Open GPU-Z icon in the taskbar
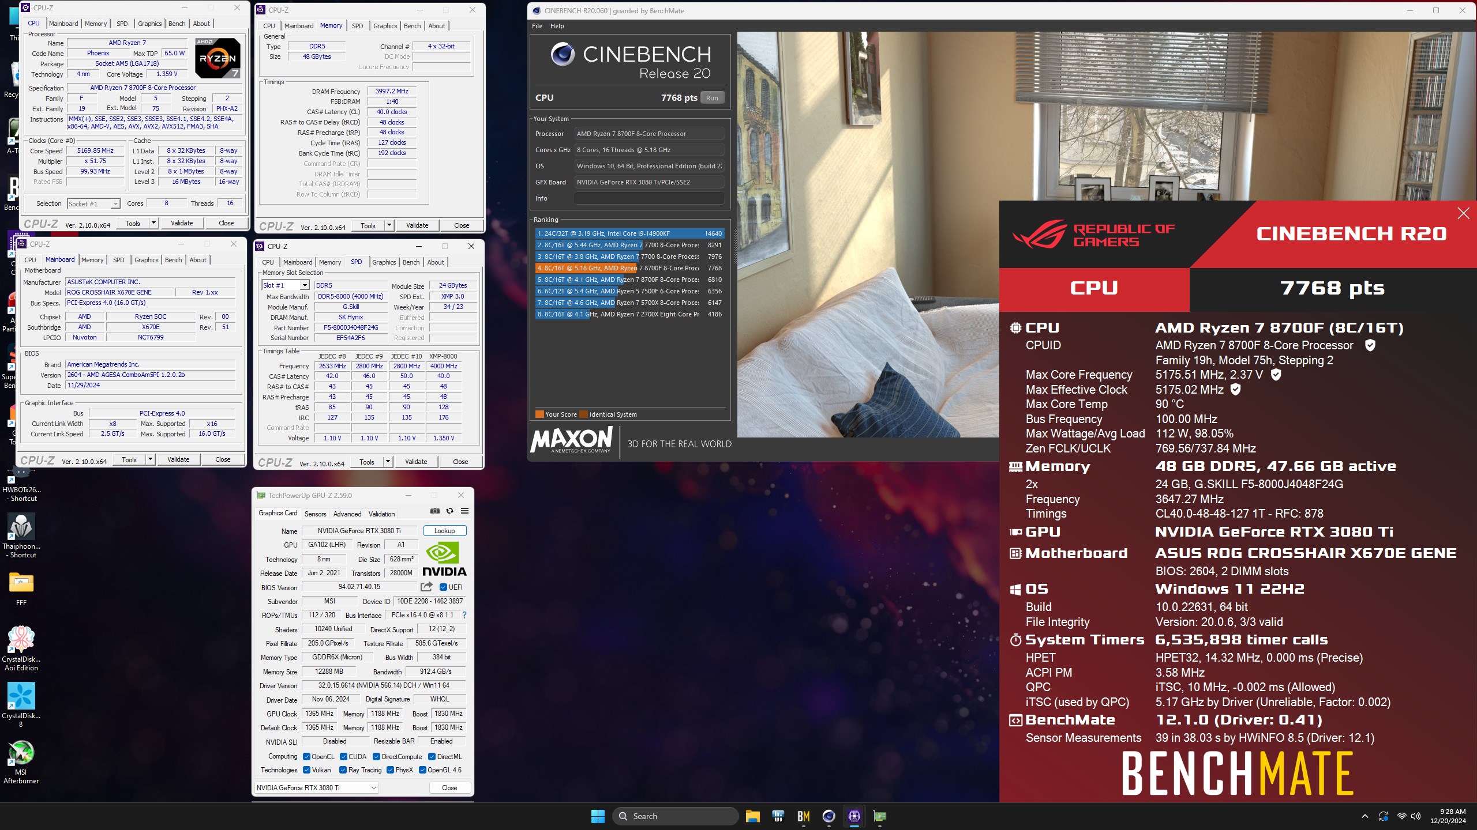The width and height of the screenshot is (1477, 830). [879, 816]
